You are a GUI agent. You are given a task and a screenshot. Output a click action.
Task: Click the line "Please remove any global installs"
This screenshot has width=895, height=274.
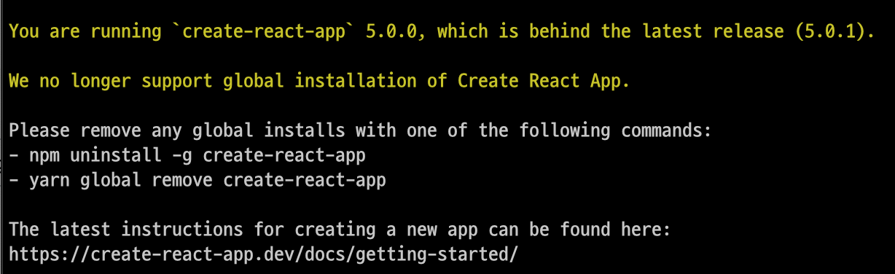click(x=359, y=130)
